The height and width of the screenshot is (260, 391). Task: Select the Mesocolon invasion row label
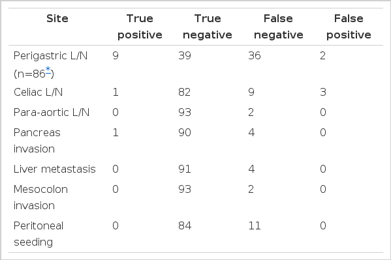[x=40, y=197]
